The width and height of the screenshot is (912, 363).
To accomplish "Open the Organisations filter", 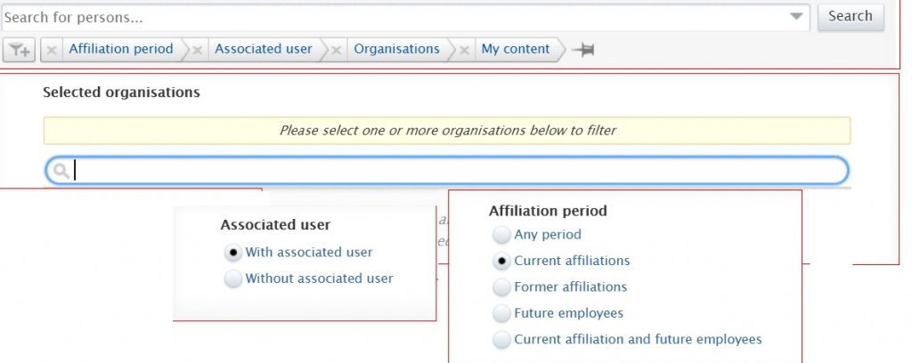I will coord(396,50).
